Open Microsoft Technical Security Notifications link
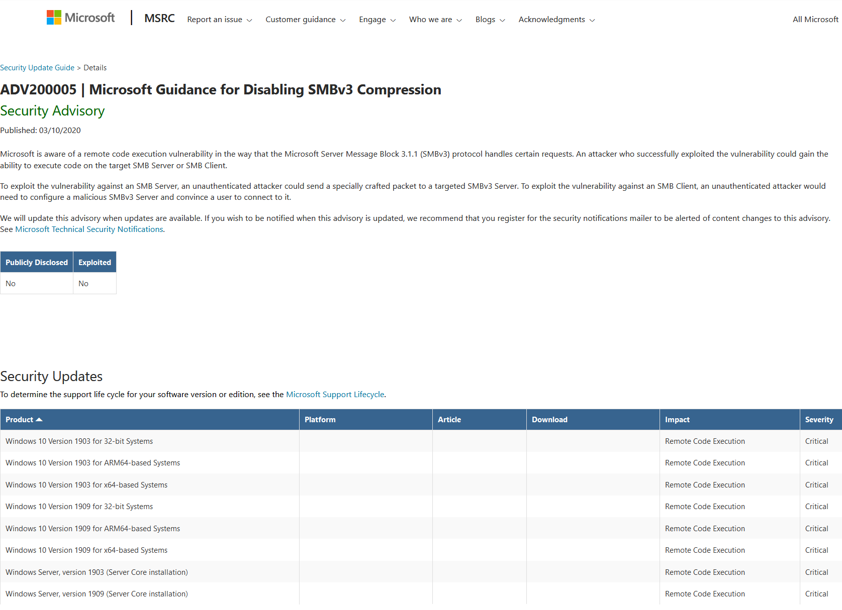This screenshot has width=842, height=610. point(89,229)
